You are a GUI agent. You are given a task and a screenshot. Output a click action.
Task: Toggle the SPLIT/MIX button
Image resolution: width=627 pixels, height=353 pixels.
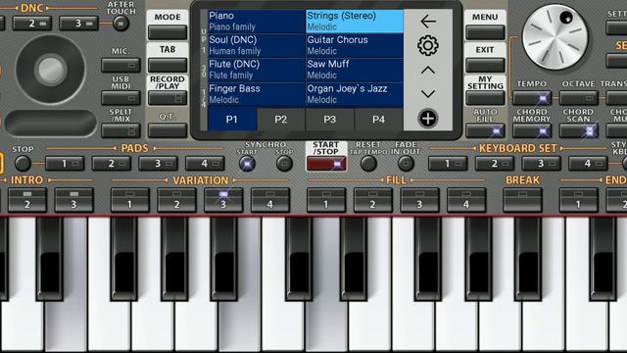coord(121,130)
